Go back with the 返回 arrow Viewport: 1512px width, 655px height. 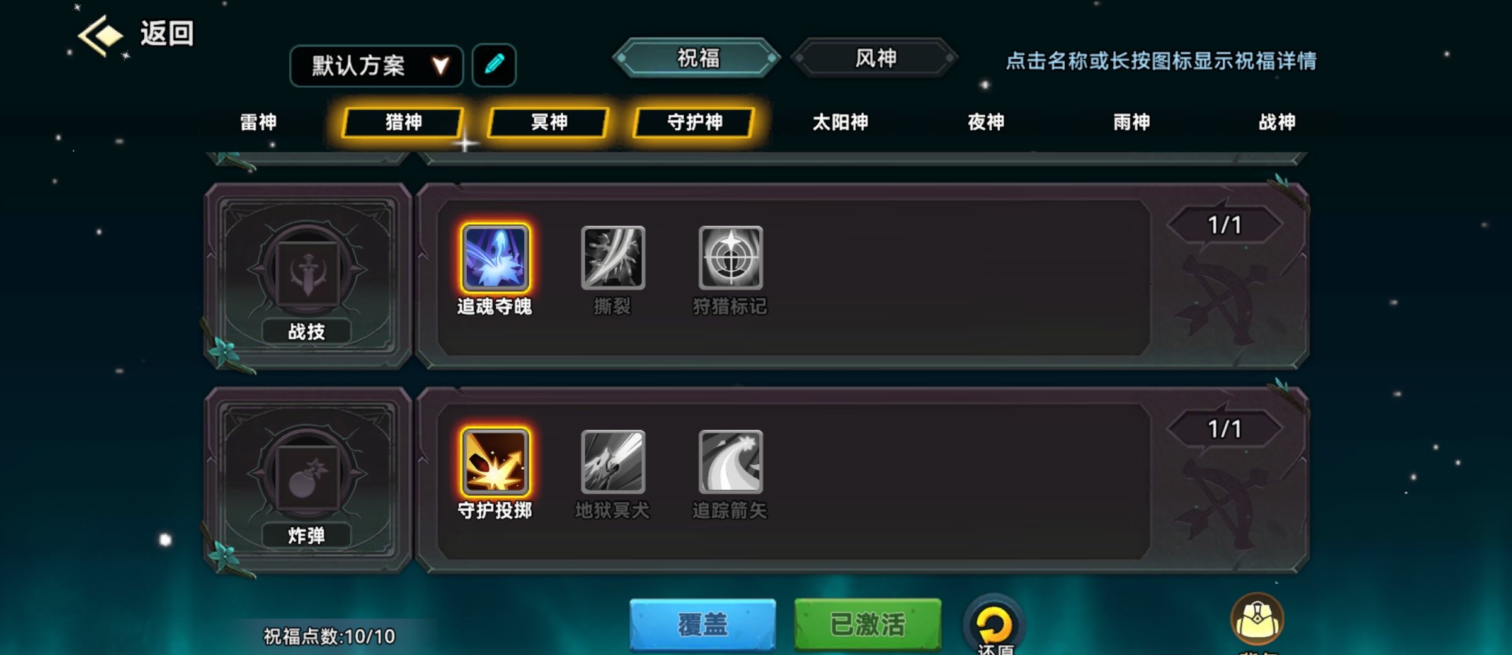[x=135, y=34]
